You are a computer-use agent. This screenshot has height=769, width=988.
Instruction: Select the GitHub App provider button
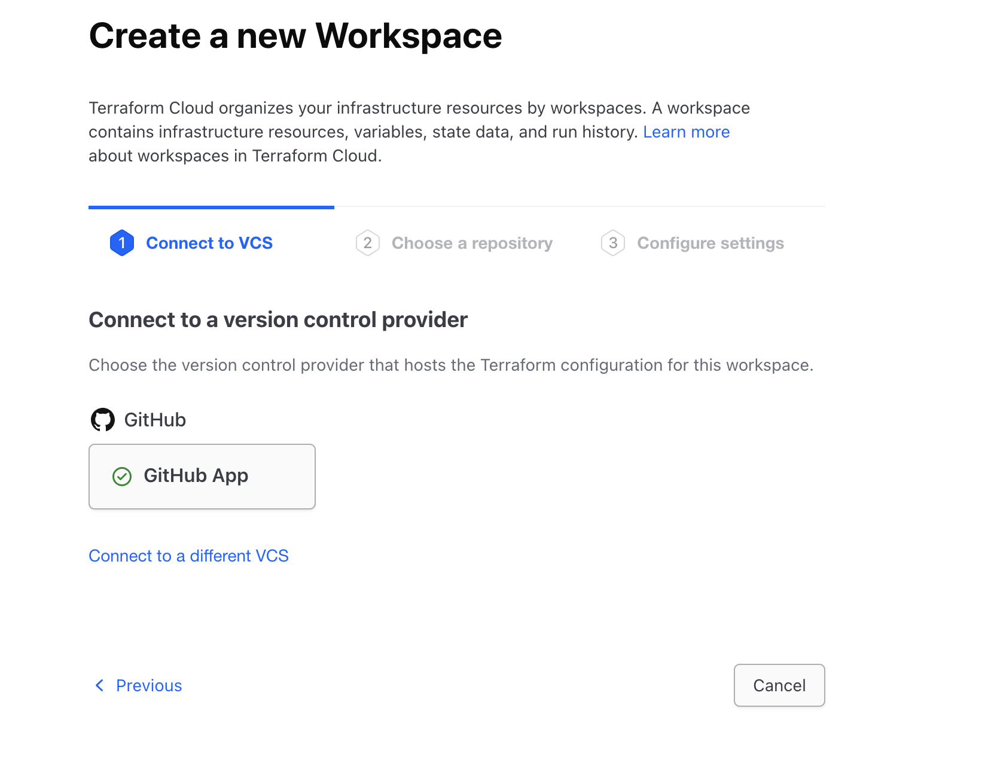pyautogui.click(x=202, y=477)
